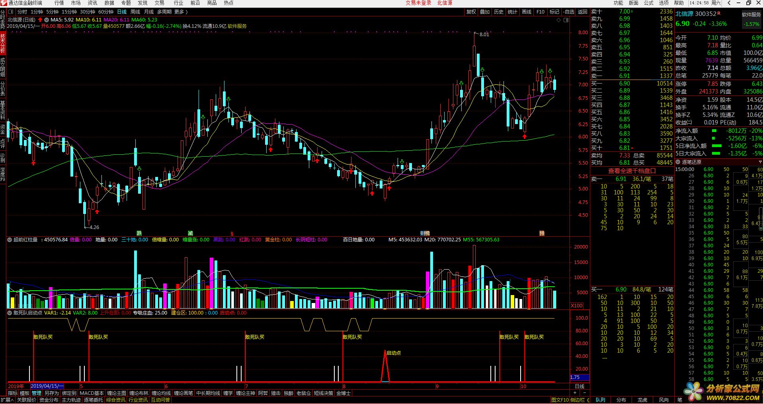Image resolution: width=763 pixels, height=404 pixels.
Task: Click the -自选 button
Action: point(568,12)
